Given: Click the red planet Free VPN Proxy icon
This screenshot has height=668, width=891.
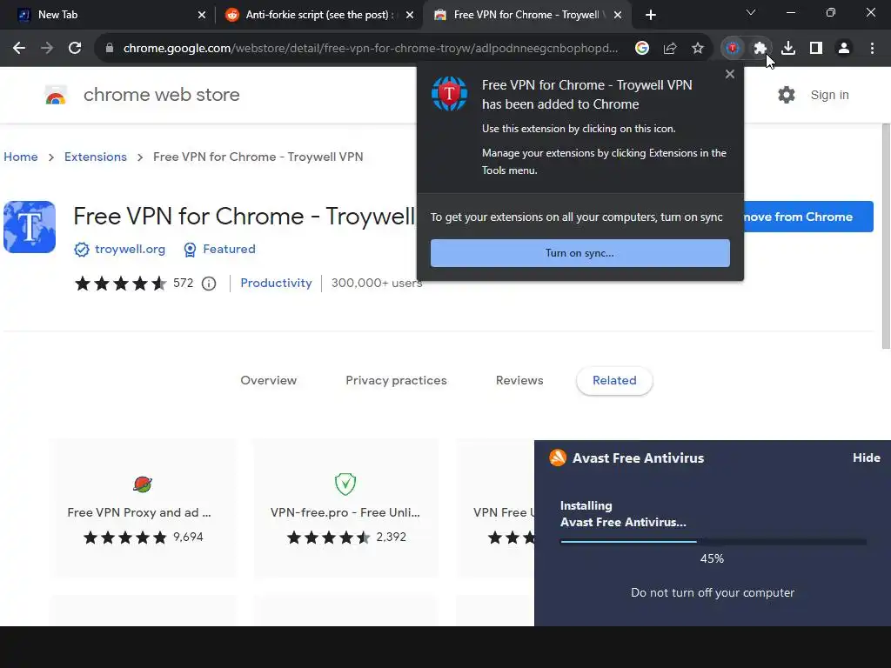Looking at the screenshot, I should pyautogui.click(x=143, y=484).
